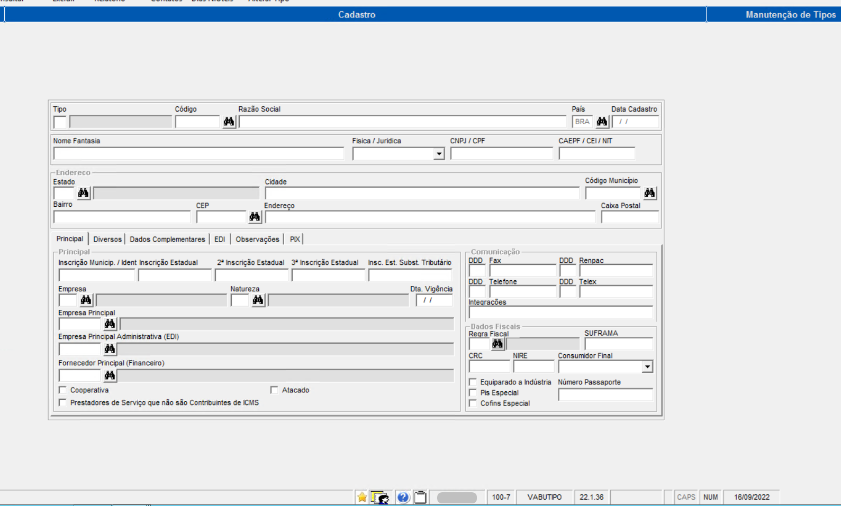841x506 pixels.
Task: Open the Dados Complementares tab
Action: coord(167,240)
